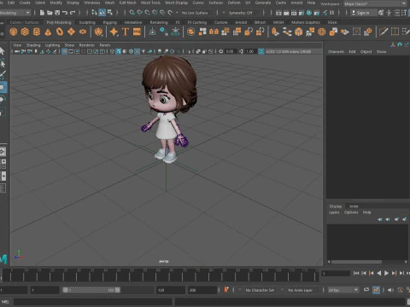Click the Super Shapes star shelf icon

(x=114, y=32)
